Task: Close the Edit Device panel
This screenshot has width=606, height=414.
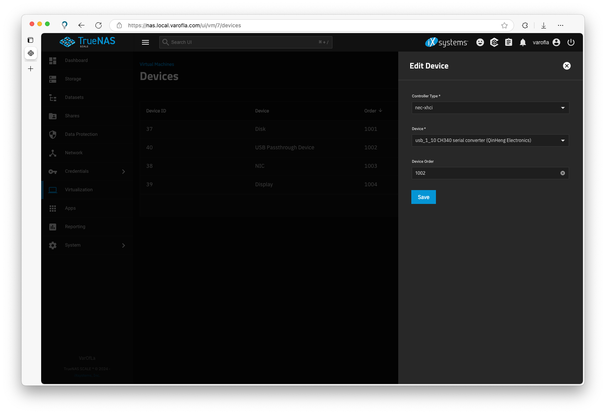Action: (x=567, y=66)
